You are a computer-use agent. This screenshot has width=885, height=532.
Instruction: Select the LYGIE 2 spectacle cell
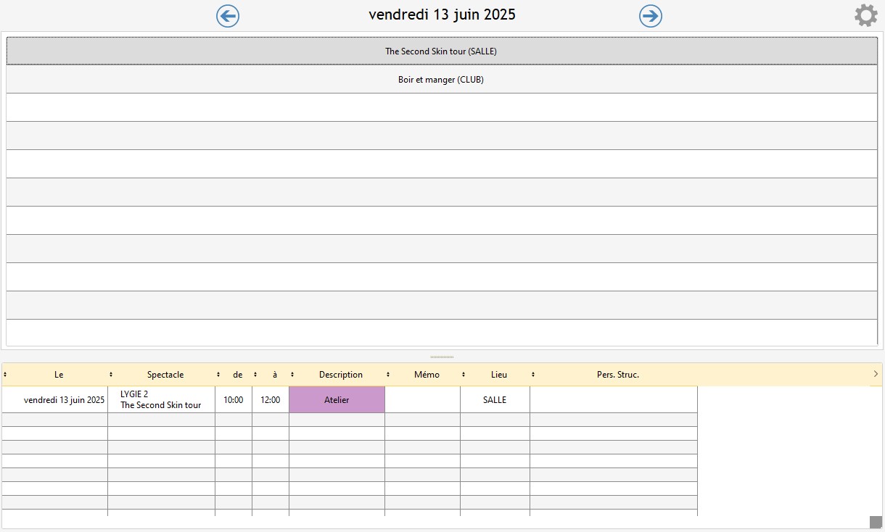point(160,400)
